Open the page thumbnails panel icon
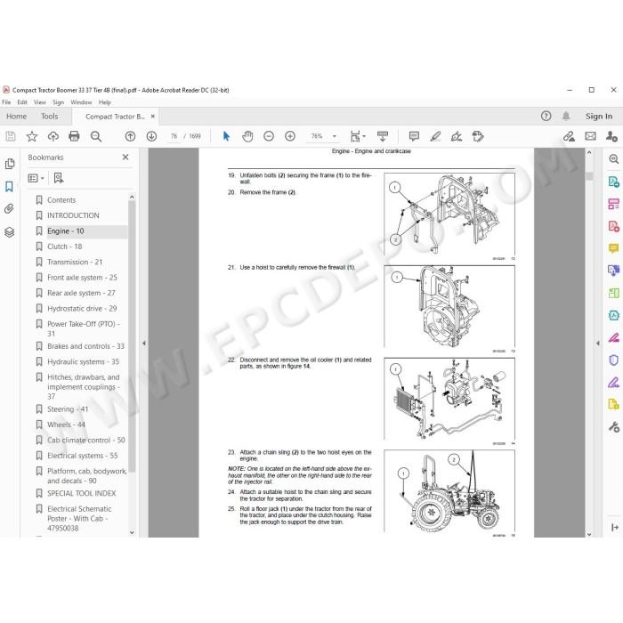This screenshot has width=623, height=623. [x=10, y=164]
